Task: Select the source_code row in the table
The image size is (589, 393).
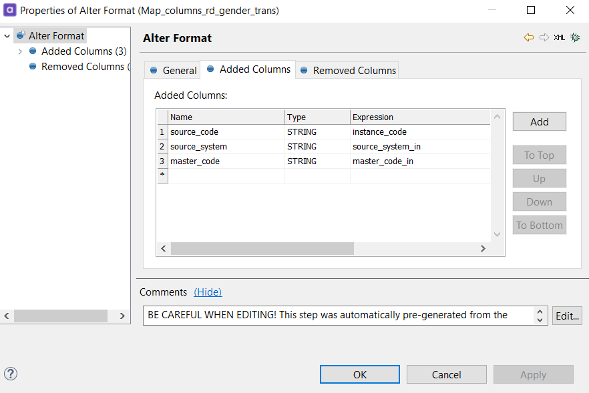Action: (200, 131)
